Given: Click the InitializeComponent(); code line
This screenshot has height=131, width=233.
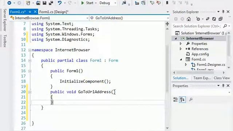Looking at the screenshot, I should (x=85, y=82).
